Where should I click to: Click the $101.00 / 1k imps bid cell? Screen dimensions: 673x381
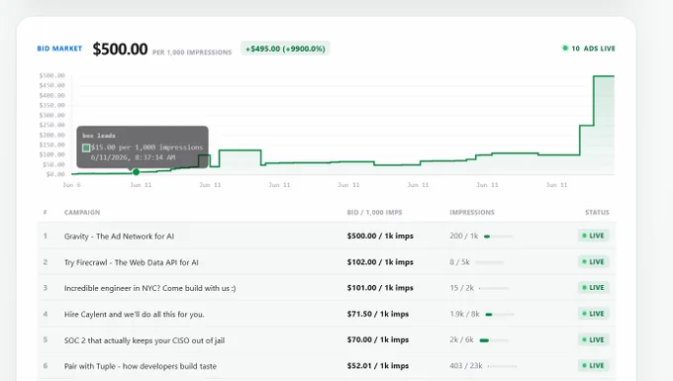(380, 288)
